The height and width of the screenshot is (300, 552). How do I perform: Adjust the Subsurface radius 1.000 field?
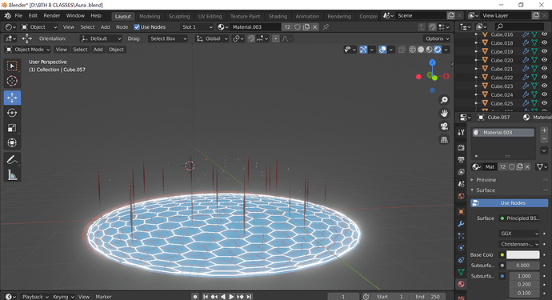click(x=524, y=276)
